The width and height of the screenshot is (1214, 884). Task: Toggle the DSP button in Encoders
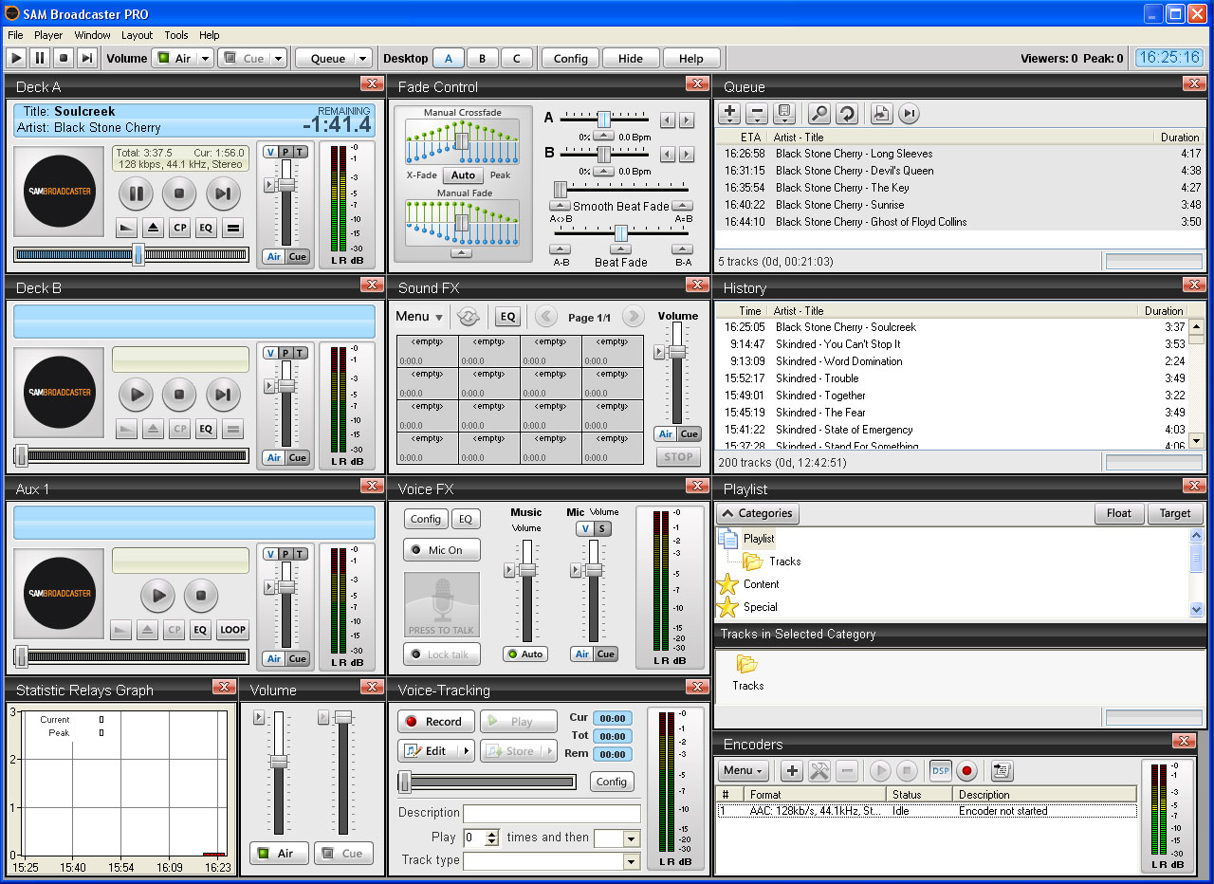940,771
